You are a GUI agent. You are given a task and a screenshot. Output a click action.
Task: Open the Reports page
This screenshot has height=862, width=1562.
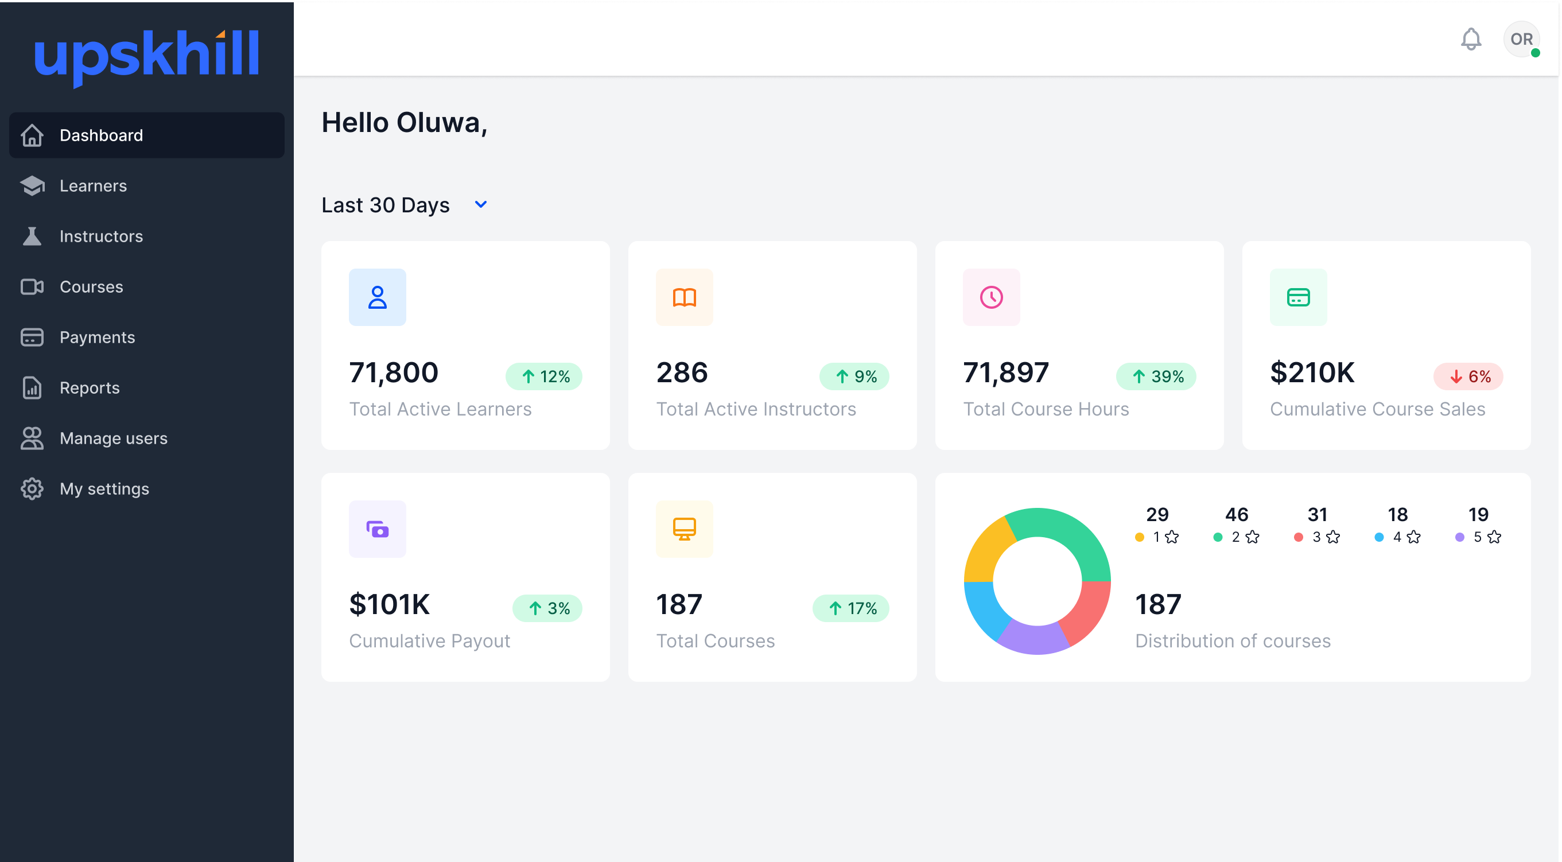pyautogui.click(x=90, y=387)
